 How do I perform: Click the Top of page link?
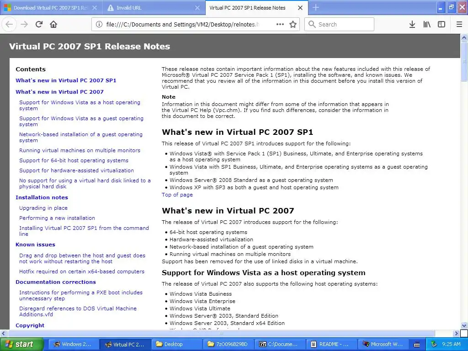(x=177, y=195)
